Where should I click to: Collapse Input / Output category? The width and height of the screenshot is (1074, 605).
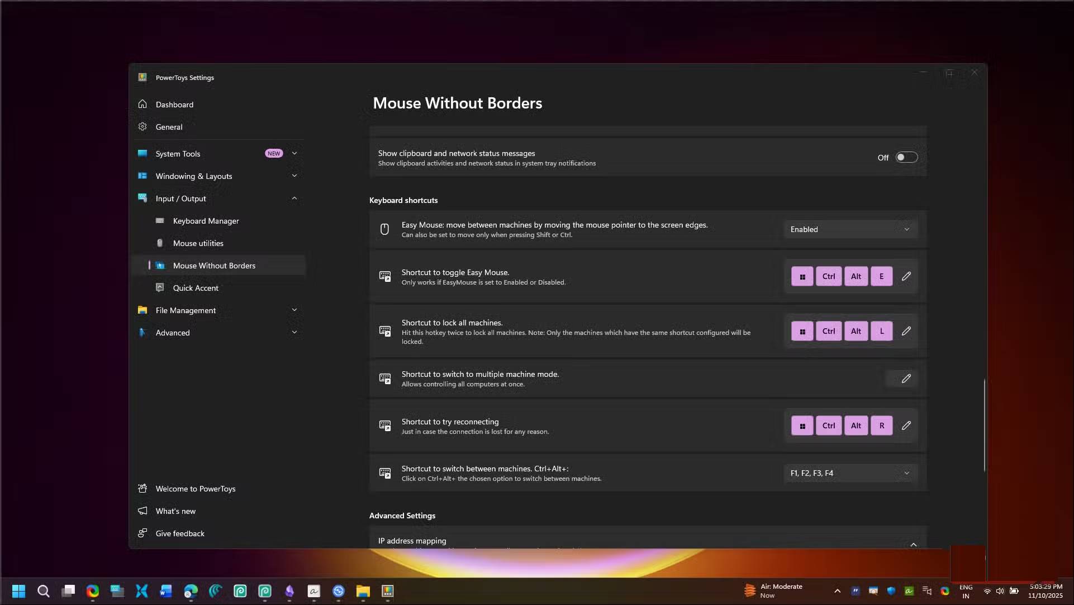294,198
